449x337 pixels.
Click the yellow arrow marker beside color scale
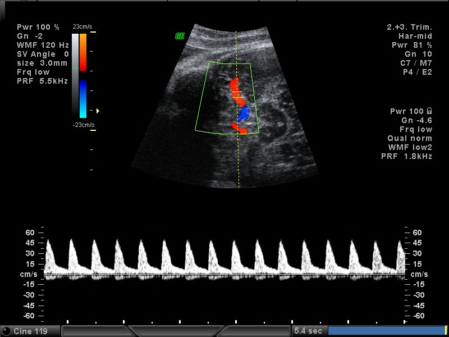click(98, 111)
